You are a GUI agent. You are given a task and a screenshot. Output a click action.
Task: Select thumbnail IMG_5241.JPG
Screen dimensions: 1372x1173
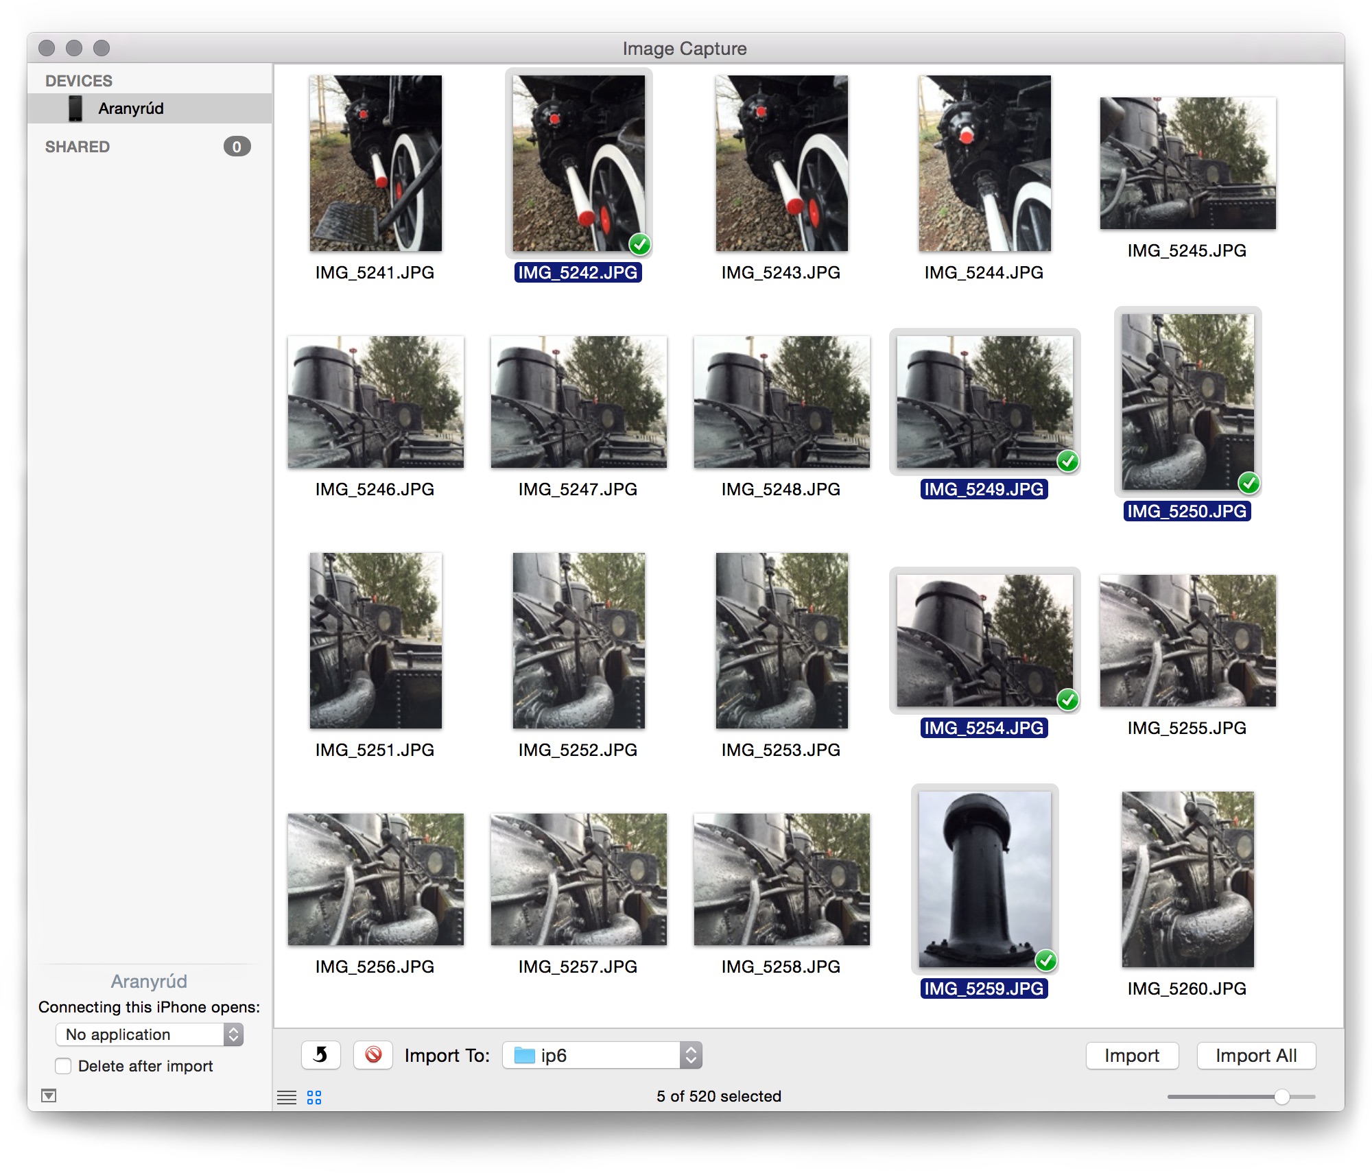click(376, 163)
